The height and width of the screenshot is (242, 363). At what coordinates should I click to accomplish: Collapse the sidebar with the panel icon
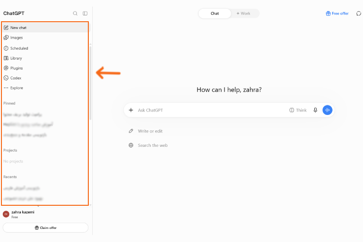coord(85,14)
